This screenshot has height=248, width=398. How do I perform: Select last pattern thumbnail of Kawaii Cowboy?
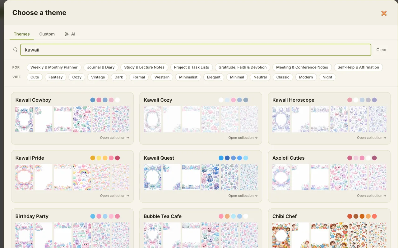click(121, 119)
